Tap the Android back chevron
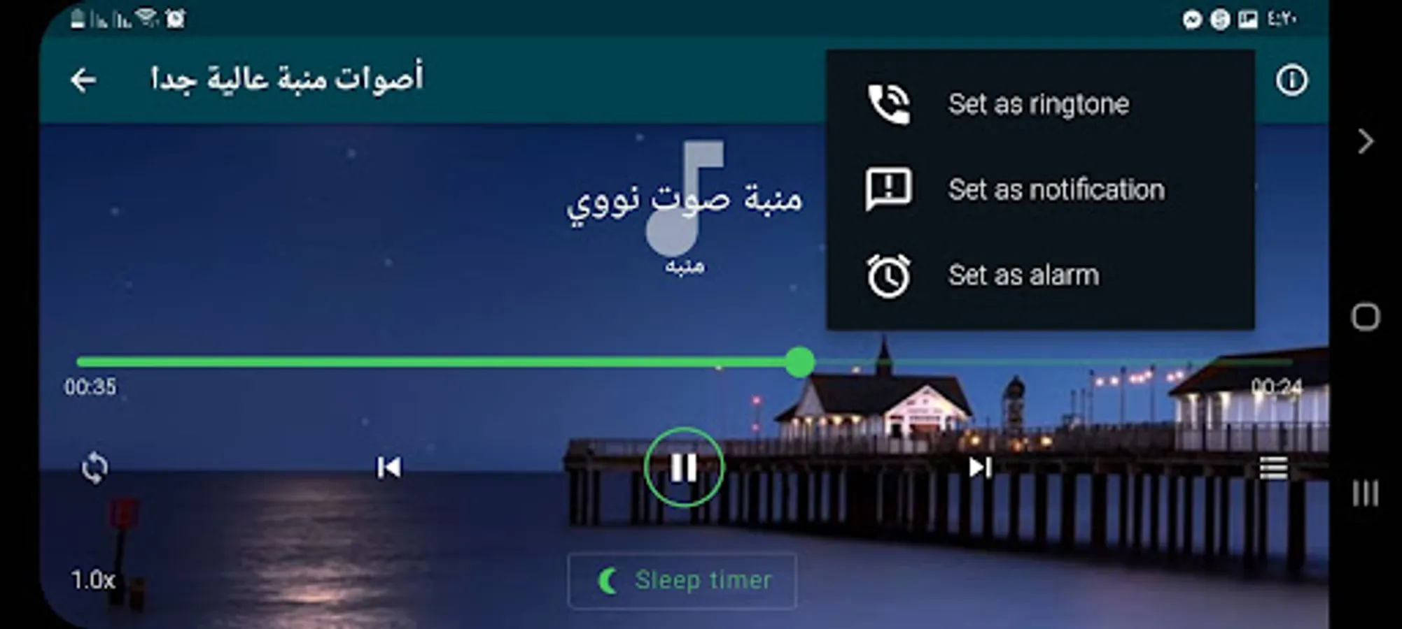The height and width of the screenshot is (629, 1402). pos(1366,142)
